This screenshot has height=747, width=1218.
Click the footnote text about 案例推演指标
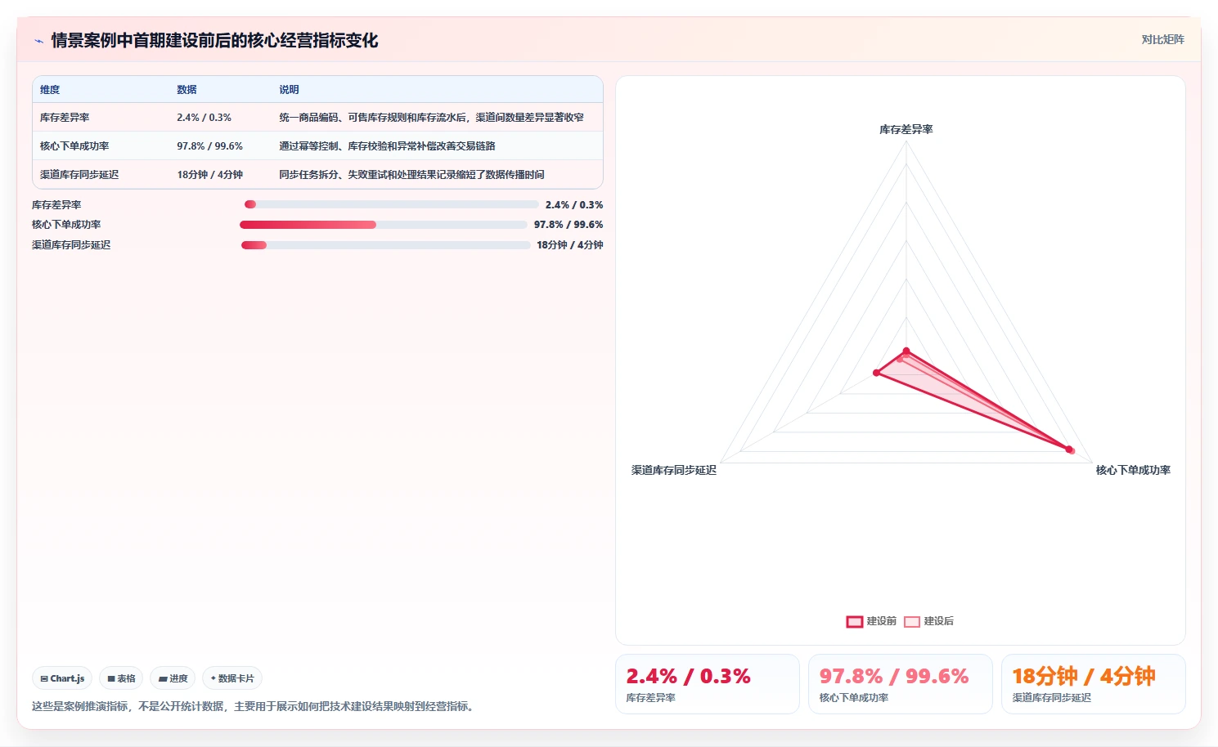[254, 706]
